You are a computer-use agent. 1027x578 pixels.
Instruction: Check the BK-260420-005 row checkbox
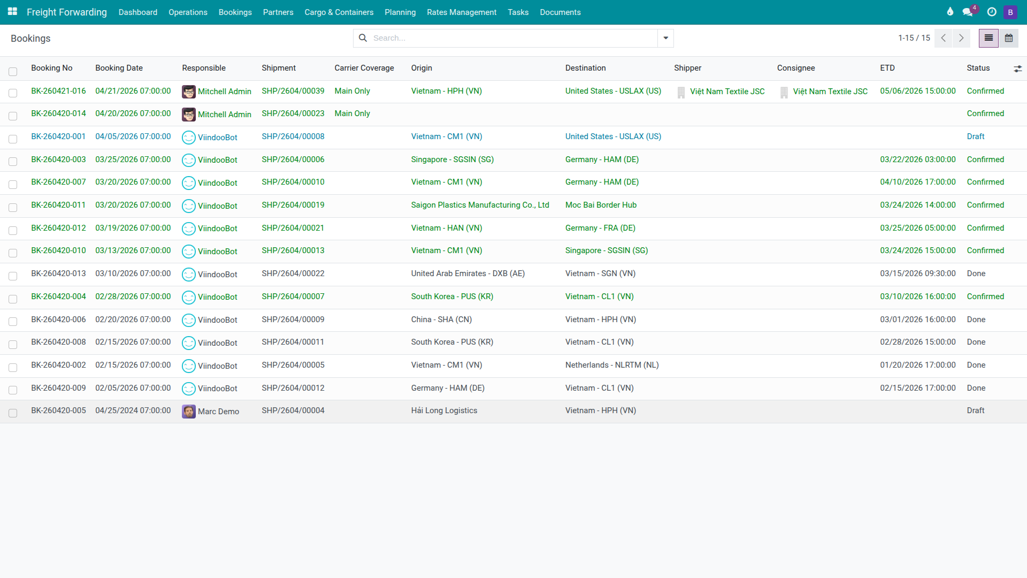[13, 413]
